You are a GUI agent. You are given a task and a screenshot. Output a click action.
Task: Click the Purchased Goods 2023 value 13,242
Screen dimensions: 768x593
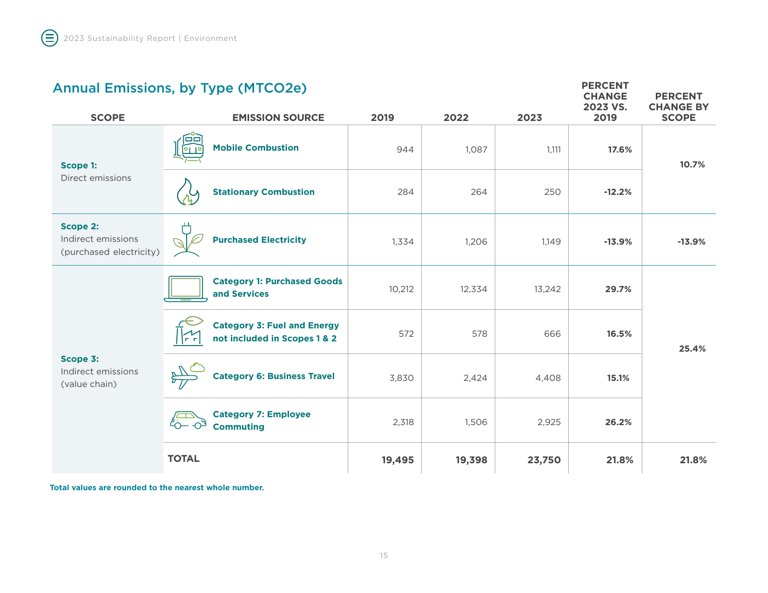tap(547, 289)
